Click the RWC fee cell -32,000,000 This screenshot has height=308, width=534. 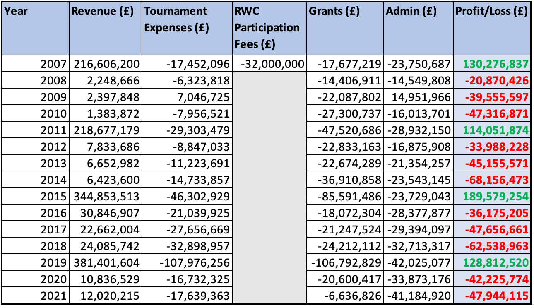click(x=270, y=64)
